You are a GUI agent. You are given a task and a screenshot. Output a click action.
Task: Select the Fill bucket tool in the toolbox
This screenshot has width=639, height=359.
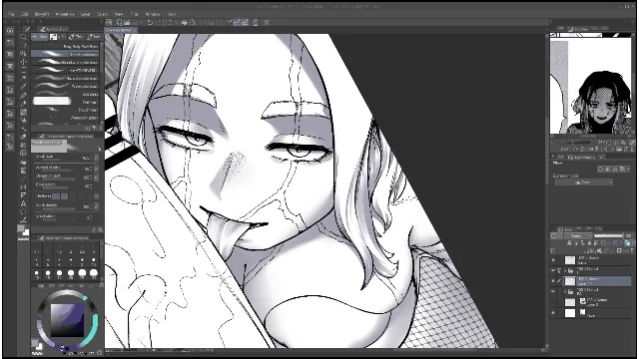pyautogui.click(x=23, y=162)
